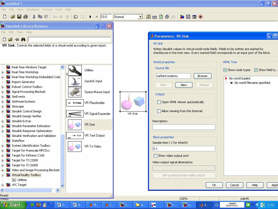Viewport: 278px width, 209px height.
Task: Start simulation with the play icon
Action: point(90,17)
